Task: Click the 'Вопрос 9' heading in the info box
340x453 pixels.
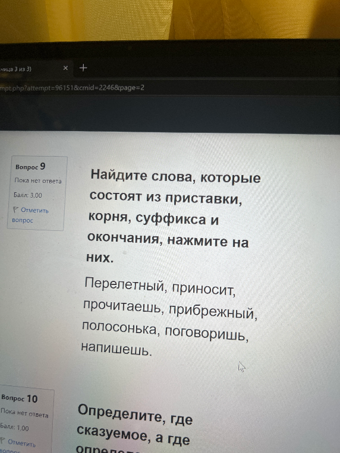Action: (x=30, y=166)
